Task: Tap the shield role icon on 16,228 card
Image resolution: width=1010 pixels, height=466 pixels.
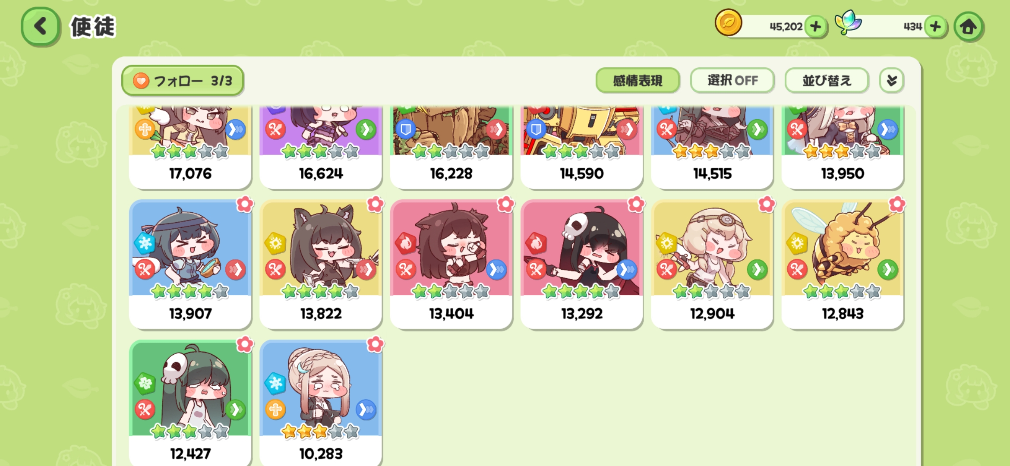Action: [x=406, y=129]
